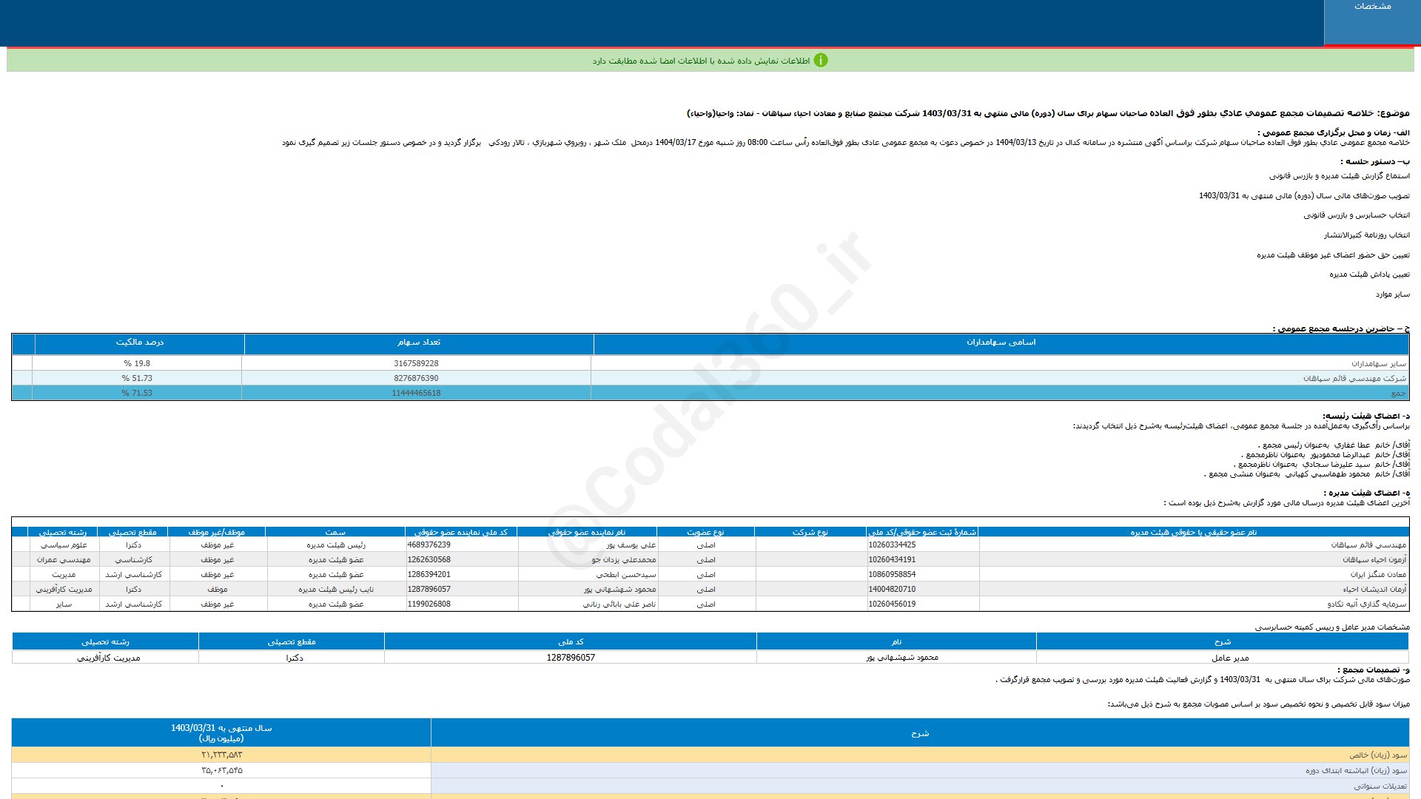The height and width of the screenshot is (799, 1421).
Task: Click the جمع total row label
Action: tap(1398, 394)
